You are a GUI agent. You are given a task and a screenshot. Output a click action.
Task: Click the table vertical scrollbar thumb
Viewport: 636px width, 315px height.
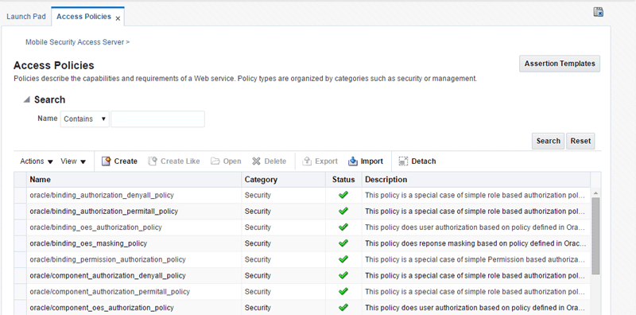(595, 235)
